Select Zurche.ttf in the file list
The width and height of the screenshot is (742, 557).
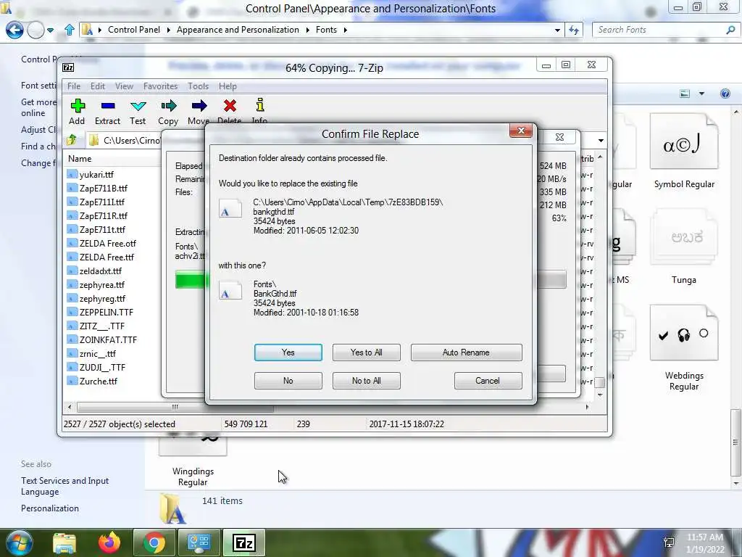coord(98,381)
